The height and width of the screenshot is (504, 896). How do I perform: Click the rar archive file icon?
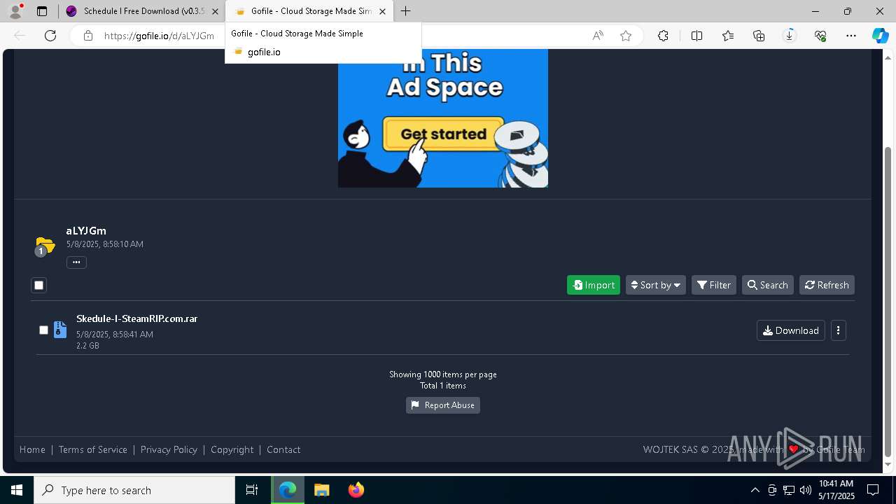[x=60, y=330]
